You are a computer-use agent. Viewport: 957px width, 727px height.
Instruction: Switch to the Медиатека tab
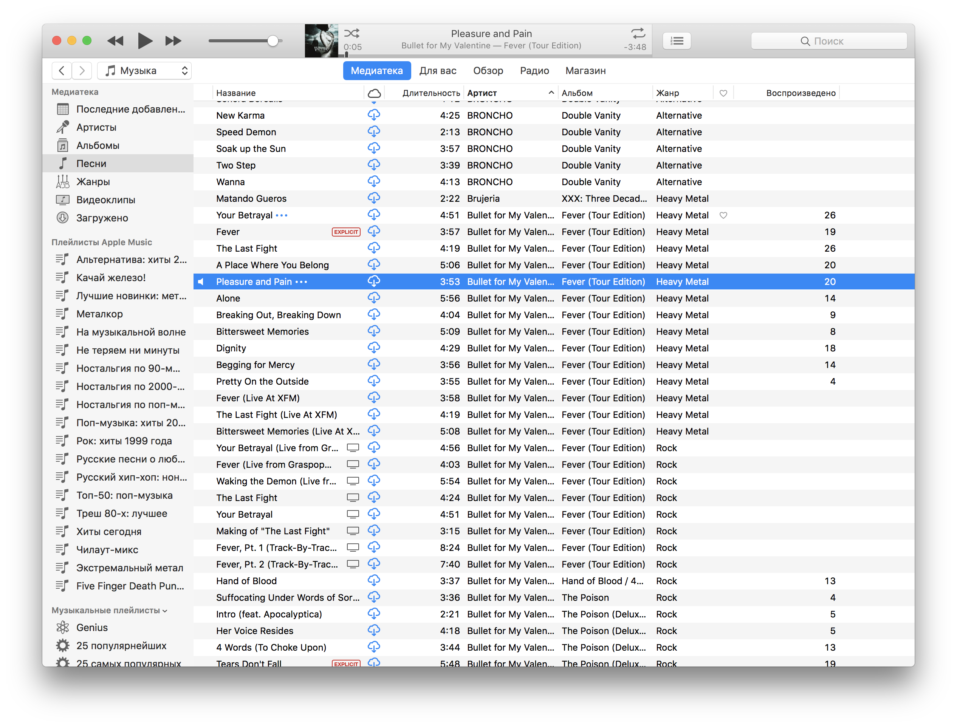coord(376,71)
